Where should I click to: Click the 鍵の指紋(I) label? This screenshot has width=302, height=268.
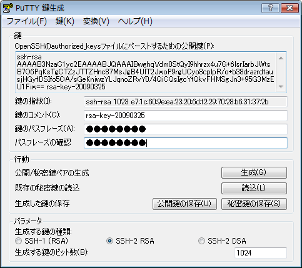point(33,101)
